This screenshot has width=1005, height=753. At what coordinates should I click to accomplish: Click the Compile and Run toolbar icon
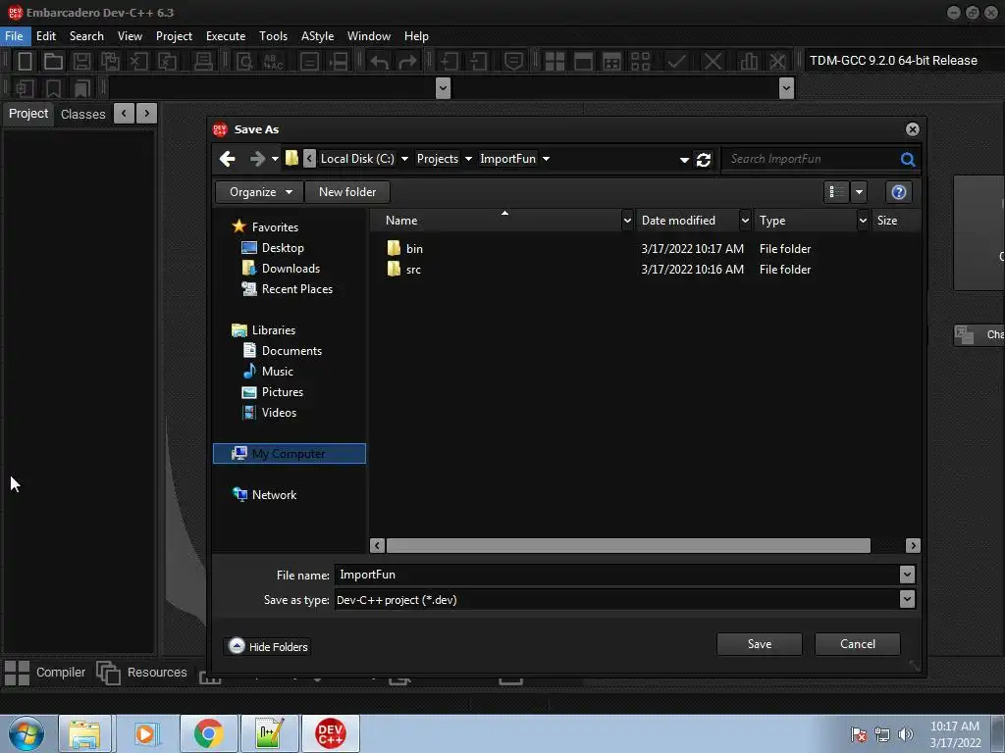[x=612, y=62]
